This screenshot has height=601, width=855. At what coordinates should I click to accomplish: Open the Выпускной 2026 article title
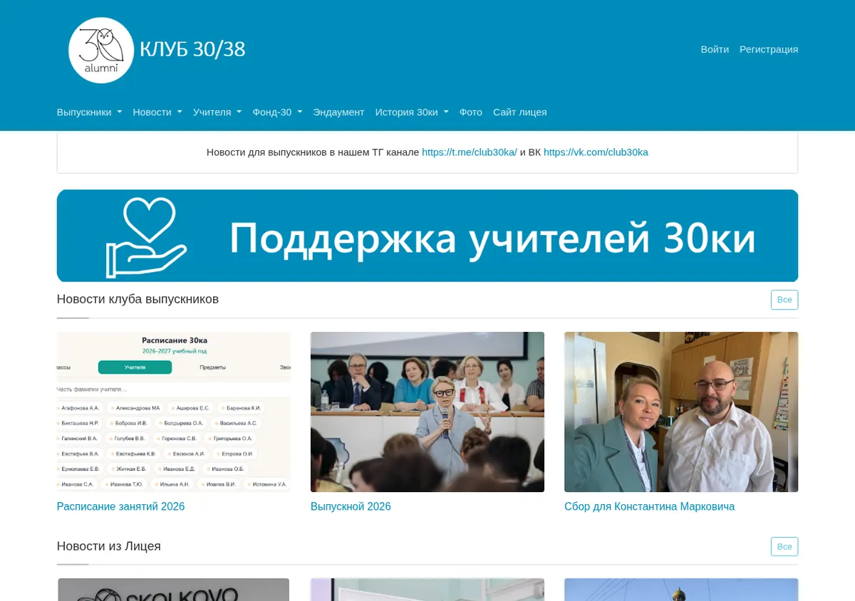click(351, 506)
